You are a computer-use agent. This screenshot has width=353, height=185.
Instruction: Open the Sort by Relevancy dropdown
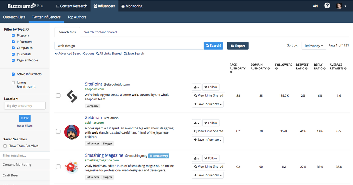click(313, 46)
